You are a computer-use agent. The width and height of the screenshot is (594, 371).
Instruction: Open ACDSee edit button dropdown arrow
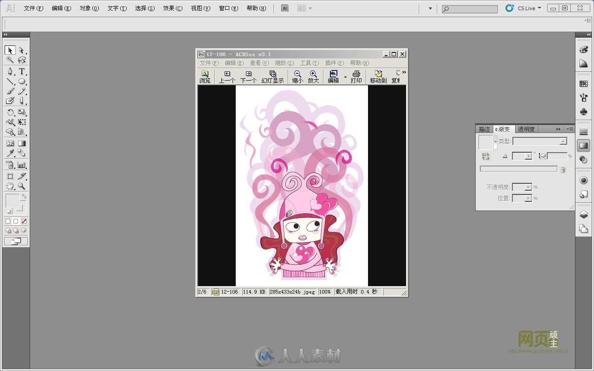click(x=345, y=77)
